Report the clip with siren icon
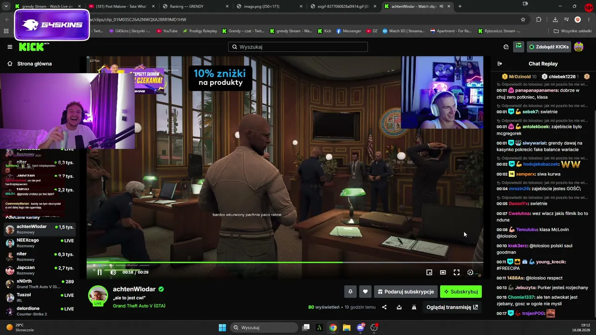The image size is (596, 335). tap(414, 307)
